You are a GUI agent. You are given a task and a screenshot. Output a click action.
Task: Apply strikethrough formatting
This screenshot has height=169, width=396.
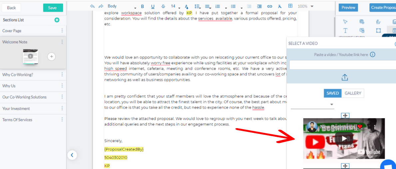click(x=163, y=6)
